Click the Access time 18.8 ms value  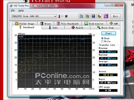(x=108, y=75)
